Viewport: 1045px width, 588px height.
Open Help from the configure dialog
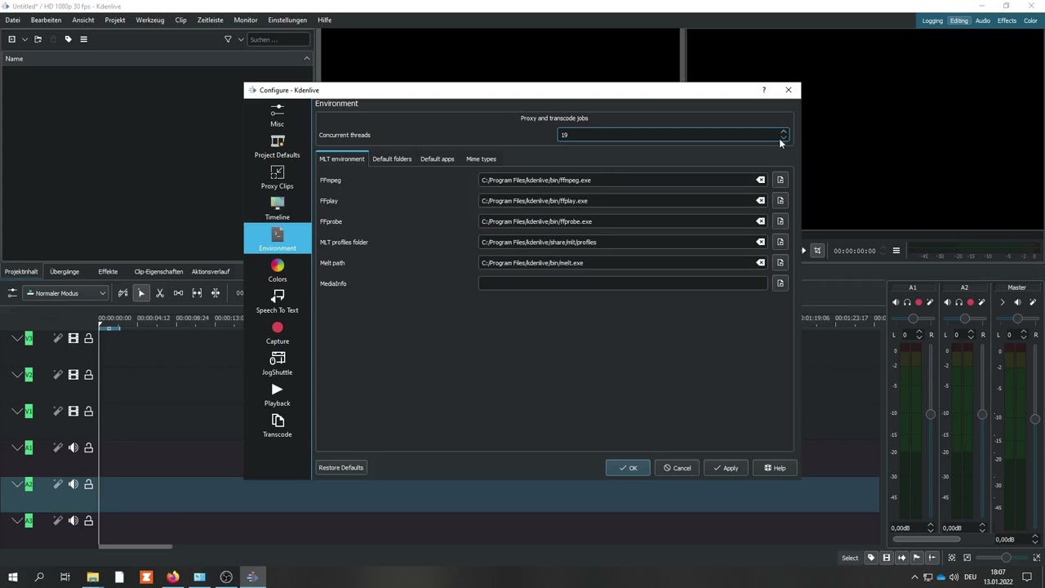774,468
